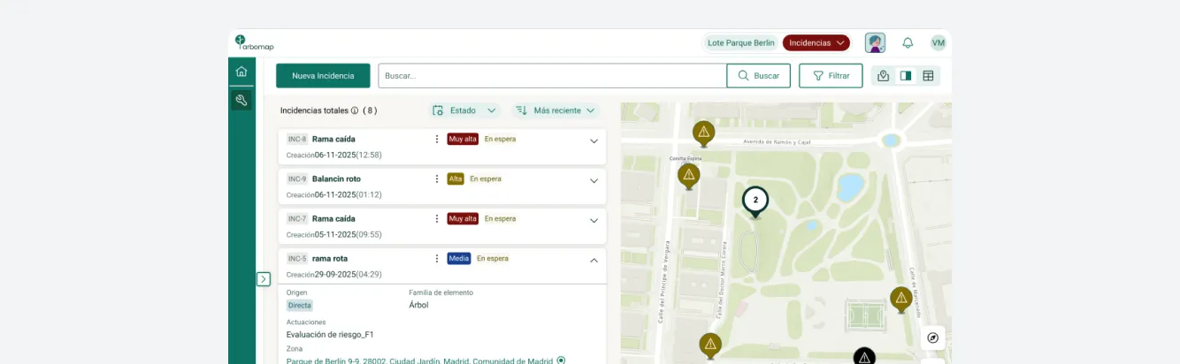Expand the INC-7 Rama caída incident
The height and width of the screenshot is (364, 1180).
[594, 220]
